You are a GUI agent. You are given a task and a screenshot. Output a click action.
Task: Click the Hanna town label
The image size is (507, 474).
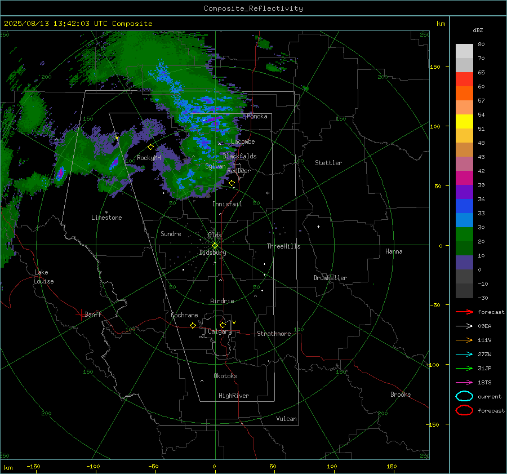pyautogui.click(x=394, y=251)
